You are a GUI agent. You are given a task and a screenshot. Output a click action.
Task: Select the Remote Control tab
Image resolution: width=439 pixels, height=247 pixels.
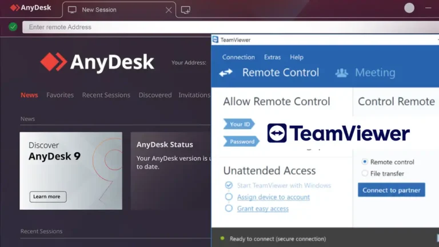pos(281,73)
